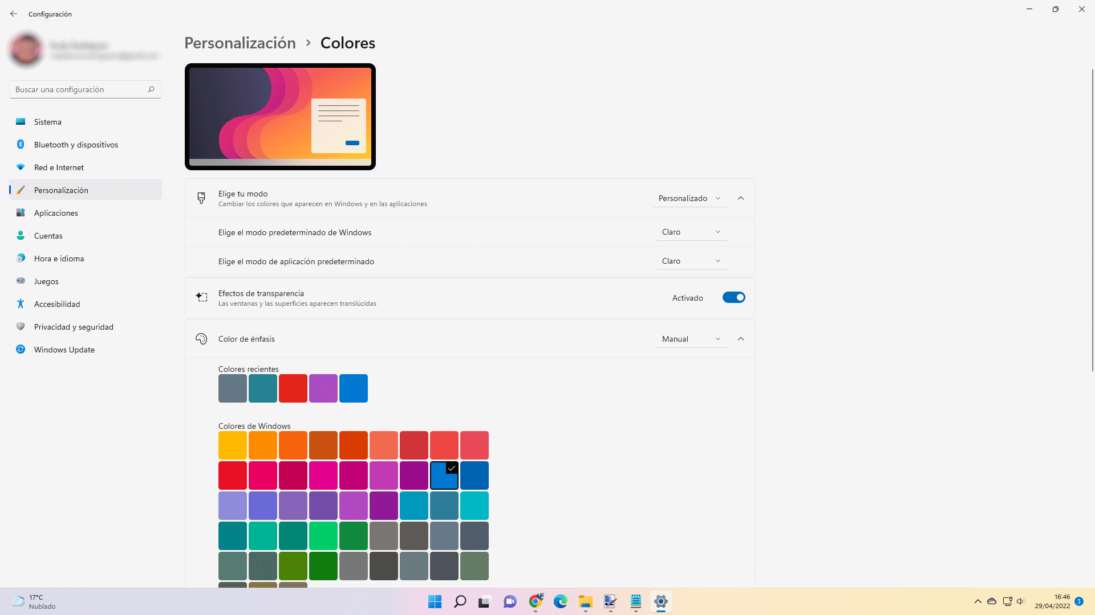Image resolution: width=1095 pixels, height=615 pixels.
Task: Open File Explorer from taskbar
Action: tap(585, 602)
